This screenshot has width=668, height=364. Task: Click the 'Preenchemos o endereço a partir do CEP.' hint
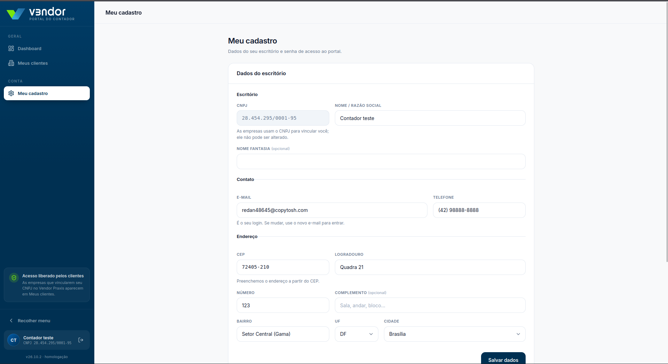278,281
